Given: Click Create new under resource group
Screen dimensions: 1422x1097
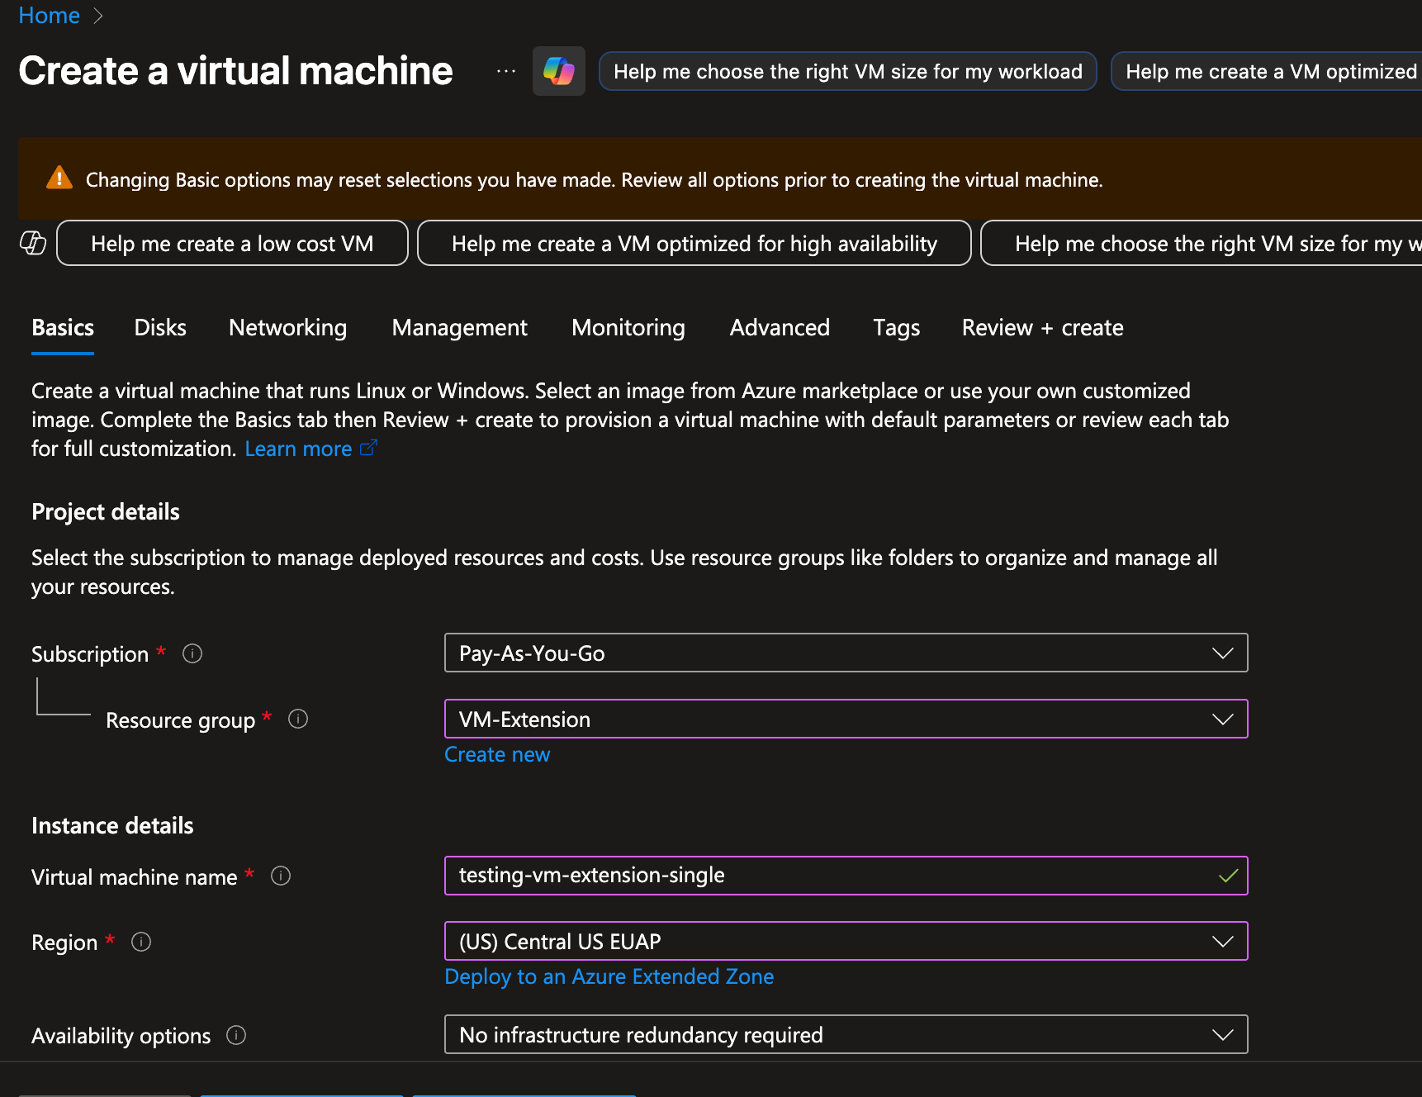Looking at the screenshot, I should coord(496,753).
